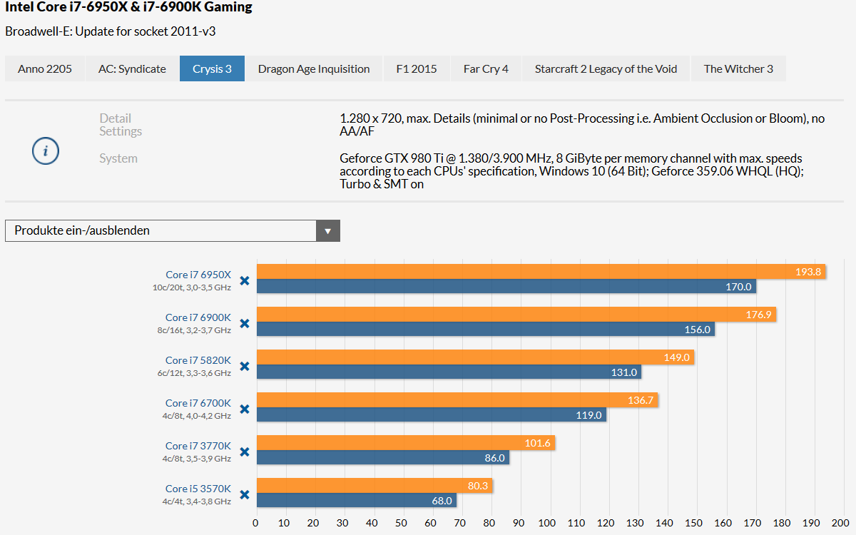The image size is (856, 535).
Task: Click the orange 193.8 bar
Action: pyautogui.click(x=541, y=272)
